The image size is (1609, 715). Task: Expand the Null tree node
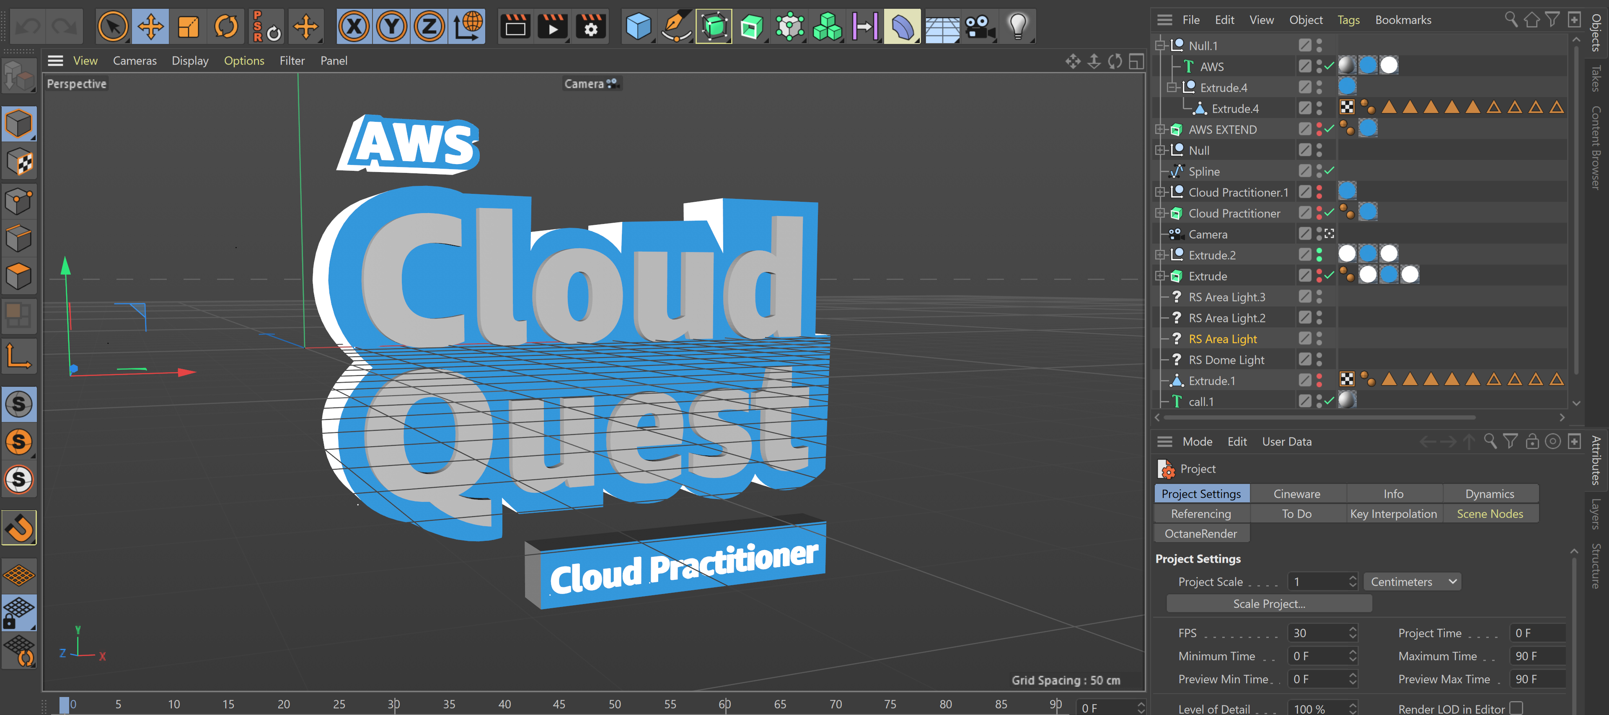coord(1161,150)
